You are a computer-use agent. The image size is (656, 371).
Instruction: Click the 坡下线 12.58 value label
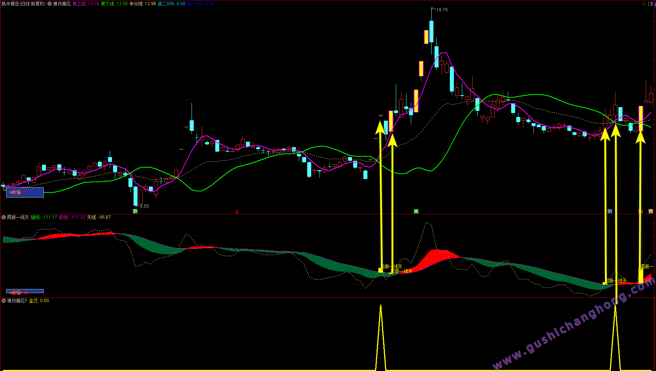pos(115,4)
